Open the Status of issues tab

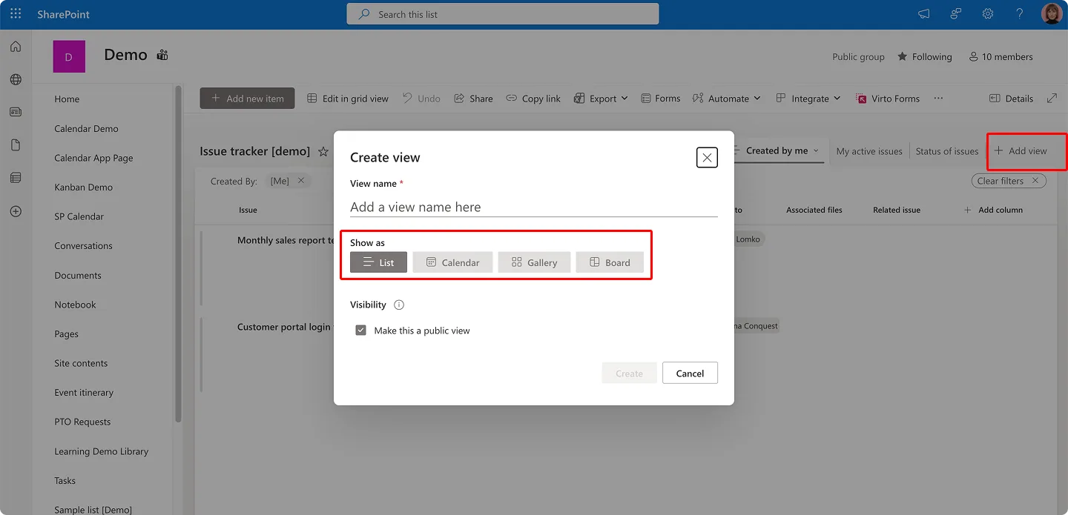946,150
